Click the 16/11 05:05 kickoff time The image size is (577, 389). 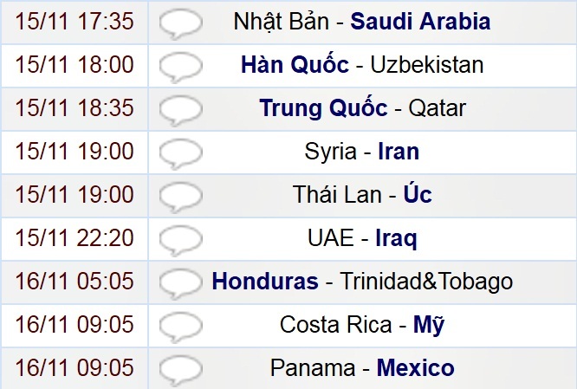pyautogui.click(x=74, y=282)
